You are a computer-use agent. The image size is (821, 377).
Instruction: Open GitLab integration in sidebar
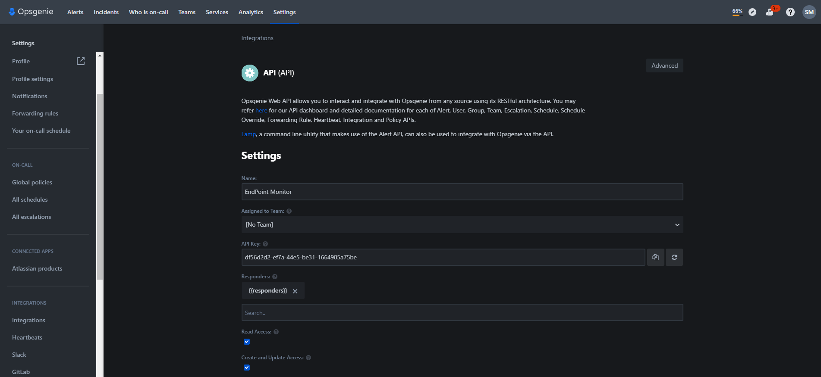21,372
